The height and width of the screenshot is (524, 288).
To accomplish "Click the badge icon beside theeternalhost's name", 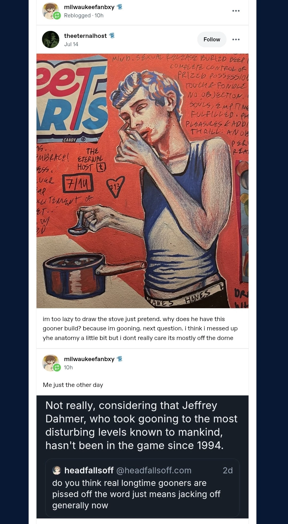I will pos(112,35).
